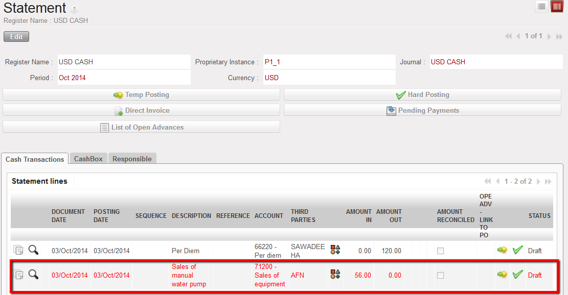Image resolution: width=568 pixels, height=295 pixels.
Task: Click third-party shapes icon beside SAWADEE HA
Action: pyautogui.click(x=335, y=250)
